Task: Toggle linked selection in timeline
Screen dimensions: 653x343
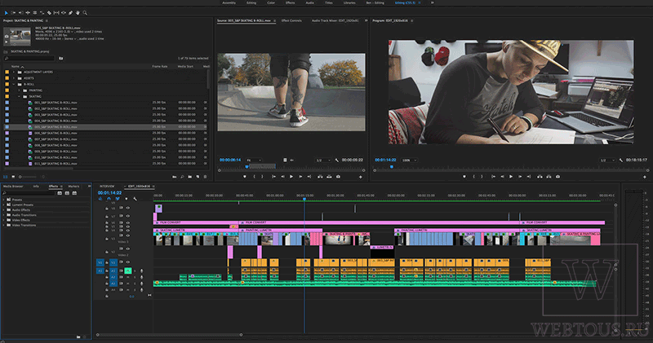Action: click(118, 199)
